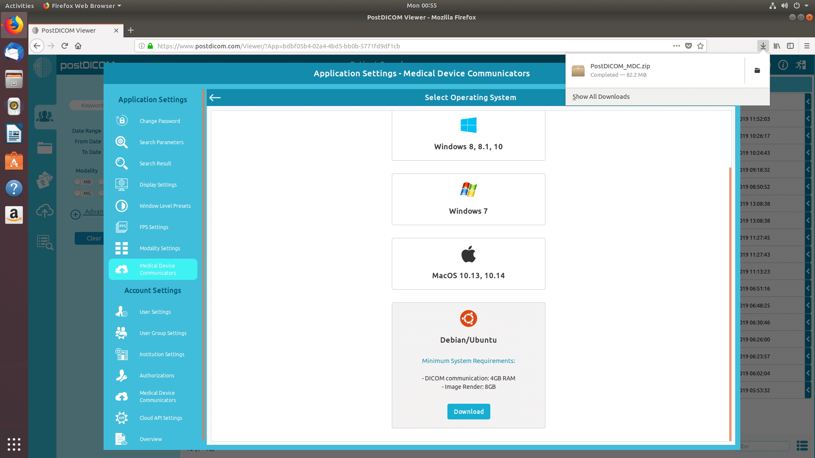This screenshot has height=458, width=815.
Task: Download the Debian/Ubuntu communicator package
Action: coord(468,411)
